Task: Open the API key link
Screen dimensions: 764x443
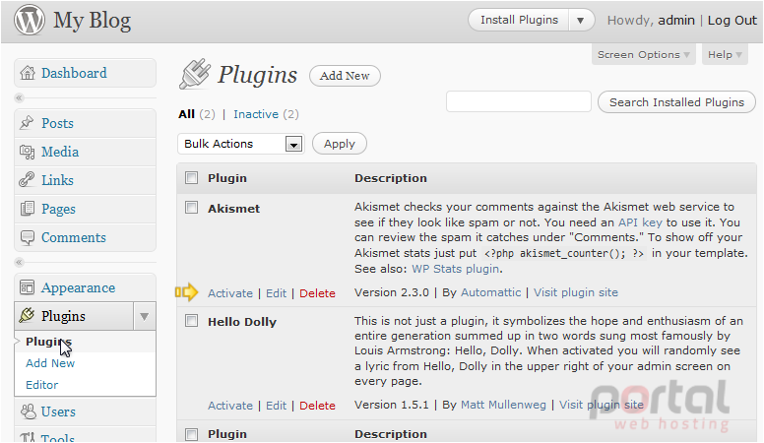Action: pyautogui.click(x=640, y=222)
